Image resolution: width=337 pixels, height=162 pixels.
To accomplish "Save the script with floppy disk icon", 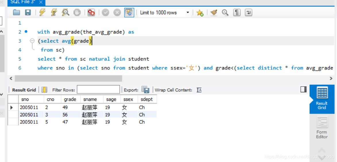I will point(28,13).
